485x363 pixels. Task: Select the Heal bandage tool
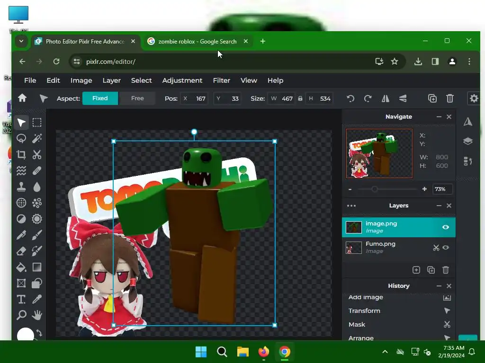(37, 171)
